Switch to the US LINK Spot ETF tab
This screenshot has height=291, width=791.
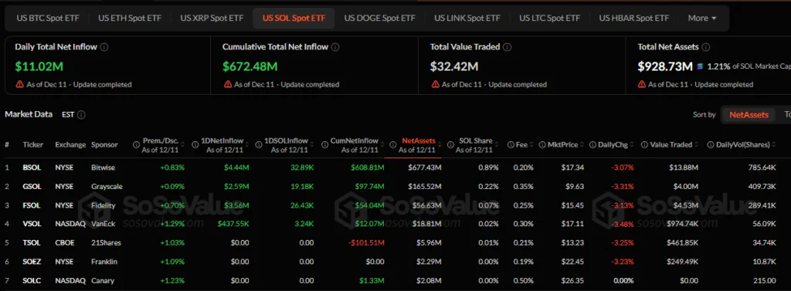(467, 19)
